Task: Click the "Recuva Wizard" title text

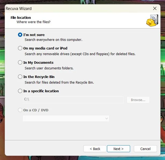Action: [19, 9]
